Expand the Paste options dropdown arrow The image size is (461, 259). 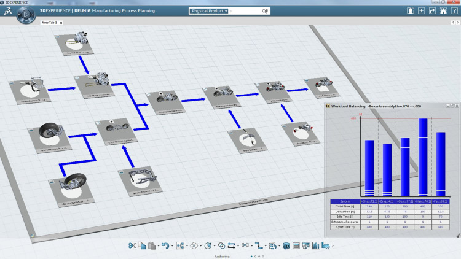pos(157,247)
